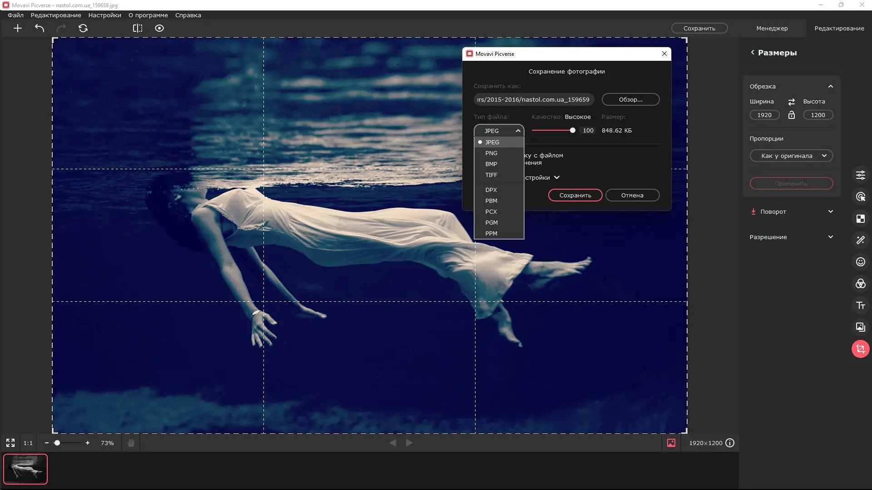Click the Обзор browse button
This screenshot has height=490, width=872.
(x=630, y=99)
